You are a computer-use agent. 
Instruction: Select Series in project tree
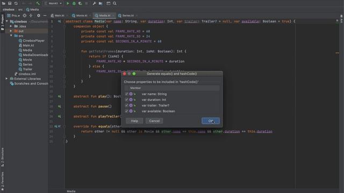25,64
